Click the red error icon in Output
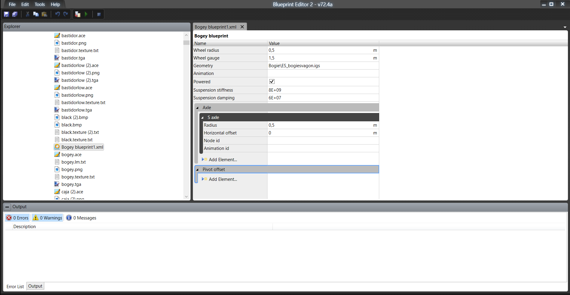Screen dimensions: 570x295 point(9,218)
